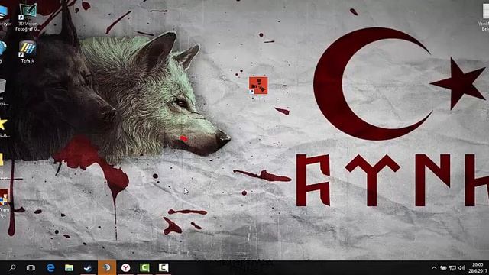
Task: Open Yandex Browser from the taskbar
Action: [x=125, y=267]
